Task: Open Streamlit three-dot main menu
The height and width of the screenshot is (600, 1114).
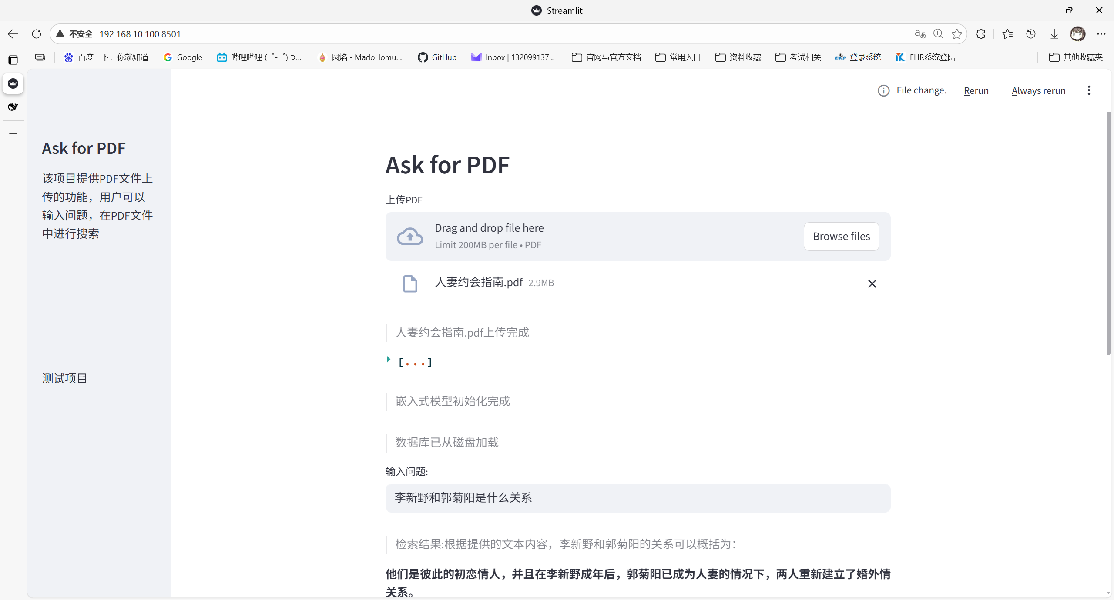Action: (1088, 90)
